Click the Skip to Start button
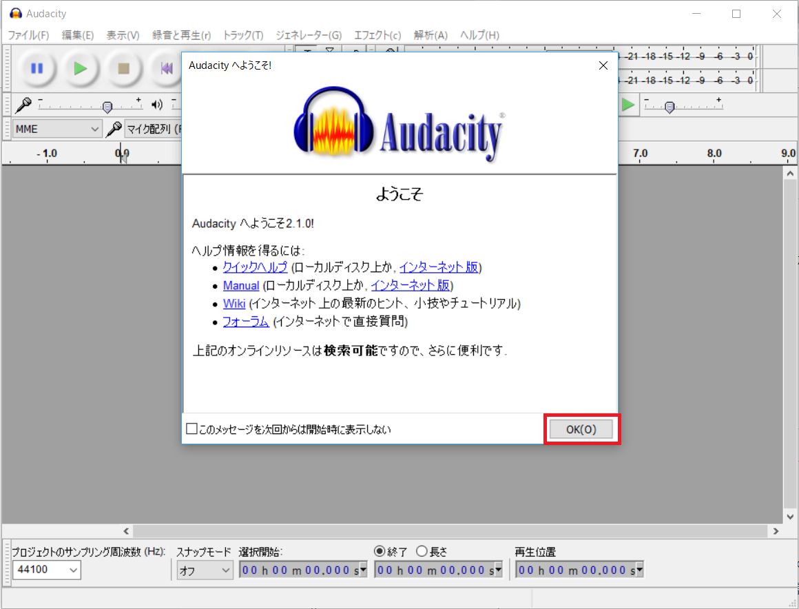Viewport: 799px width, 609px height. pos(166,68)
